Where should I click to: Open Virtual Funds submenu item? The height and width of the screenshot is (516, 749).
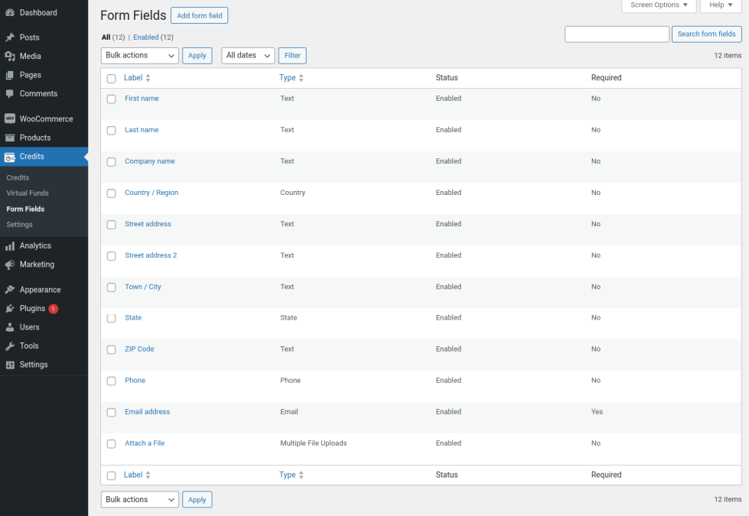[x=28, y=193]
